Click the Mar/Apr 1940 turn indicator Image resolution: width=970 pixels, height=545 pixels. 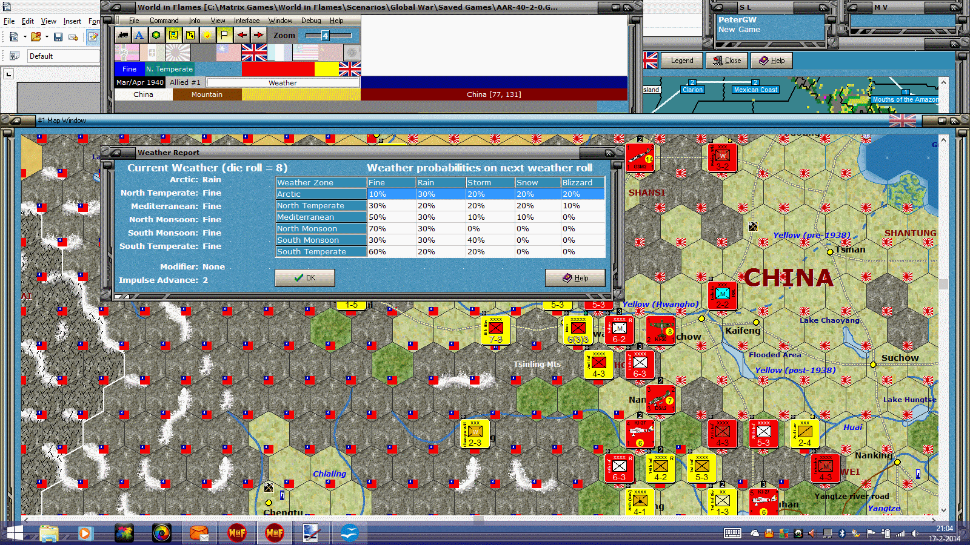[x=140, y=82]
